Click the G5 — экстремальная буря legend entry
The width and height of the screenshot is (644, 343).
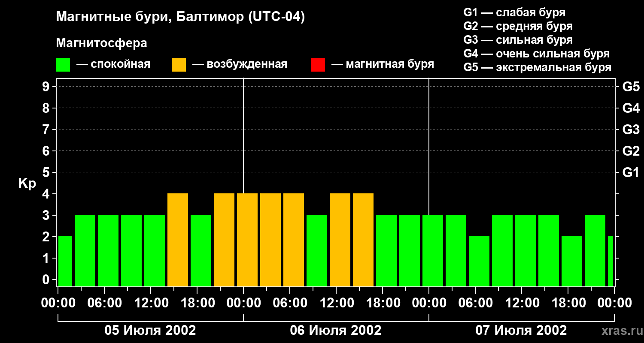[537, 67]
